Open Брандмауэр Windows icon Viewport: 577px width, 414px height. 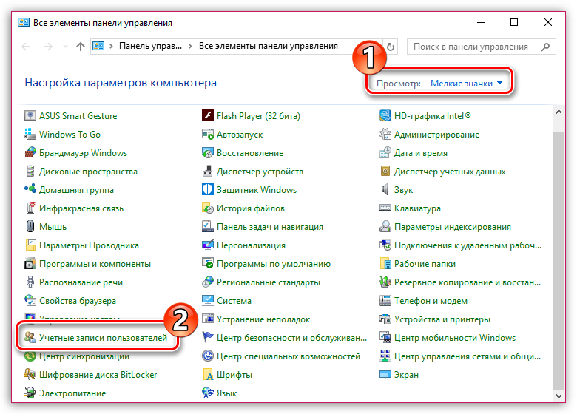[x=30, y=152]
